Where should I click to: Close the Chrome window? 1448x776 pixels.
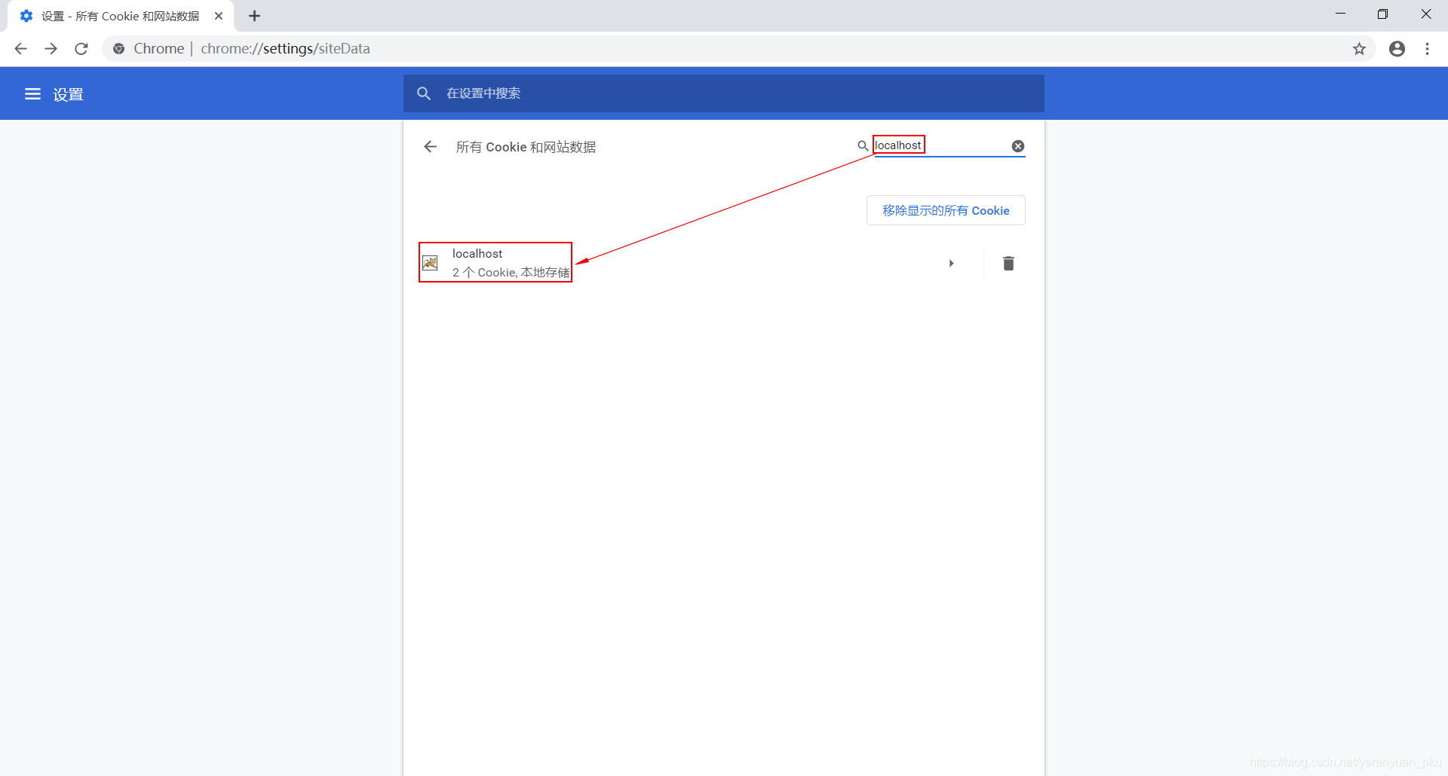(1425, 14)
